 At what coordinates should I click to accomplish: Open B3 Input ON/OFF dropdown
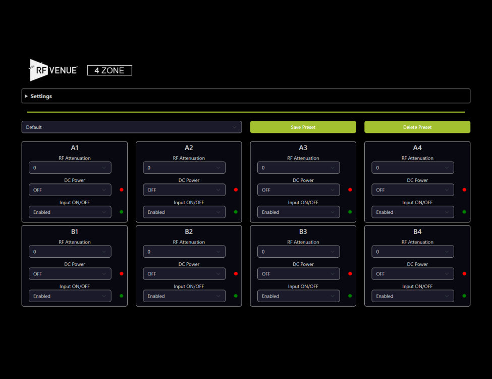tap(298, 296)
